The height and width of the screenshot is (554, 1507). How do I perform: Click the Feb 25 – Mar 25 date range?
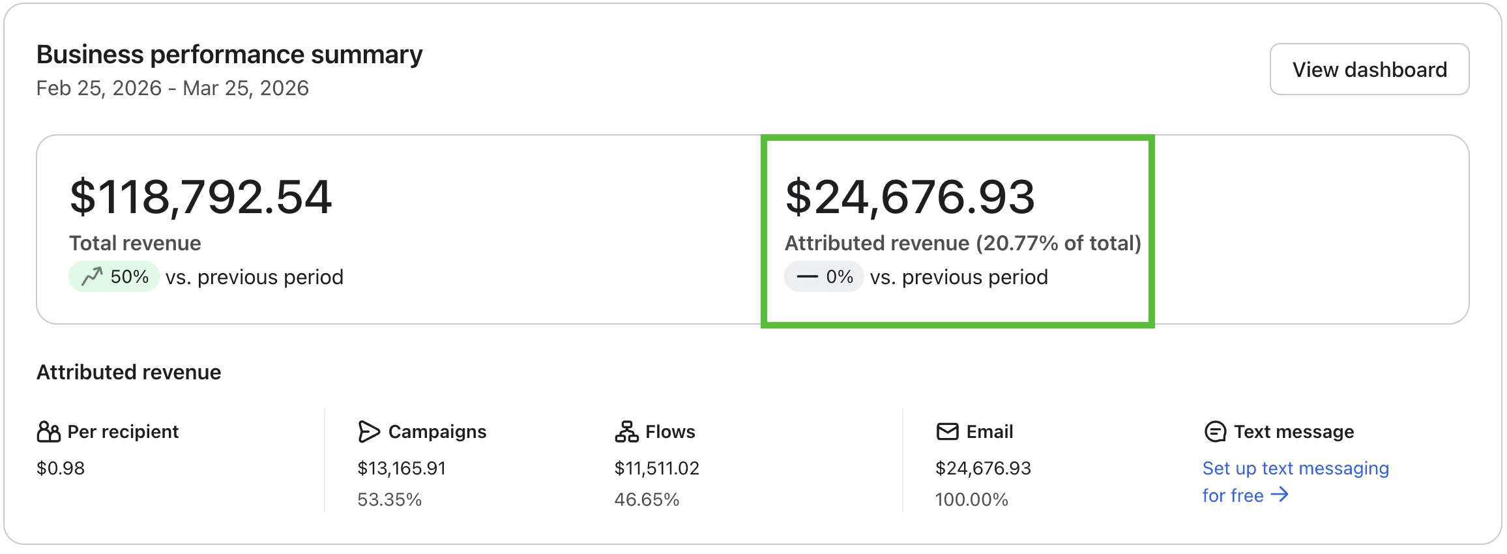tap(173, 88)
